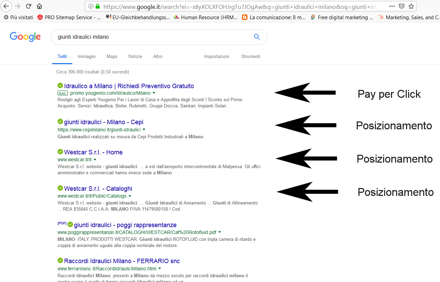Click the Ann. ad badge
Image resolution: width=440 pixels, height=282 pixels.
63,93
